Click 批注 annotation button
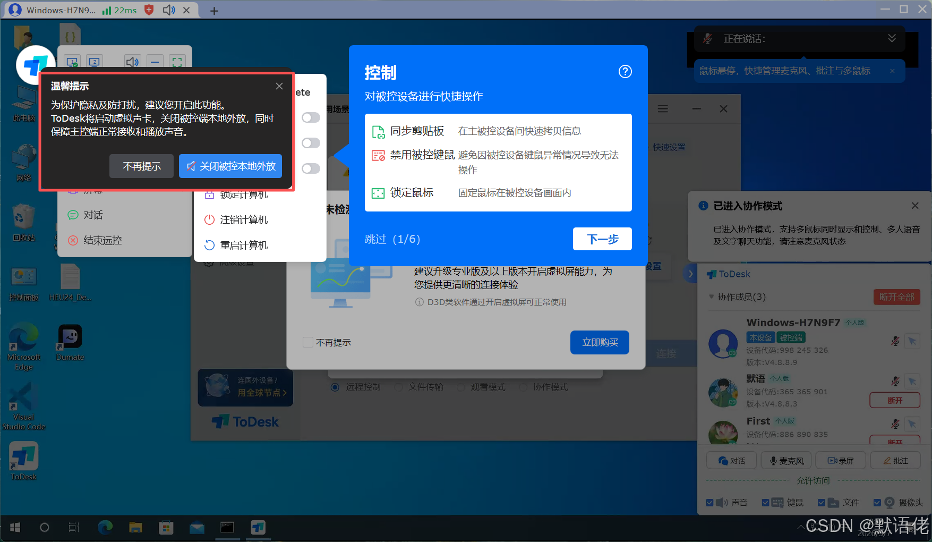 [895, 461]
